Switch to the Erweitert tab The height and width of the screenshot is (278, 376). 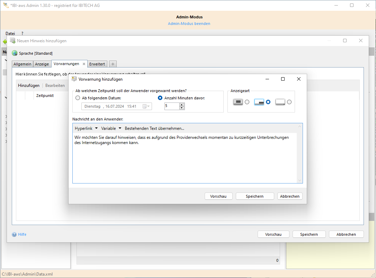coord(97,64)
